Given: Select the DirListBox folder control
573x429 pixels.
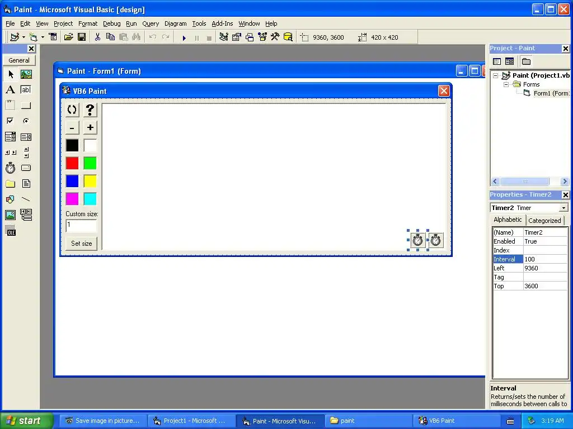Looking at the screenshot, I should [11, 183].
